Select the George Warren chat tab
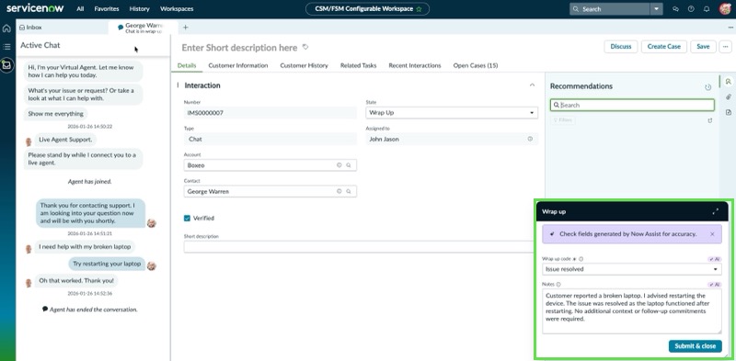Image resolution: width=736 pixels, height=361 pixels. click(x=143, y=28)
